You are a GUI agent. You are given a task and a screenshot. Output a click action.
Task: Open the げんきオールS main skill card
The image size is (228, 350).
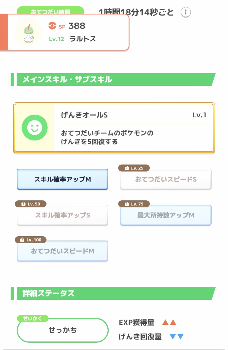tap(134, 127)
